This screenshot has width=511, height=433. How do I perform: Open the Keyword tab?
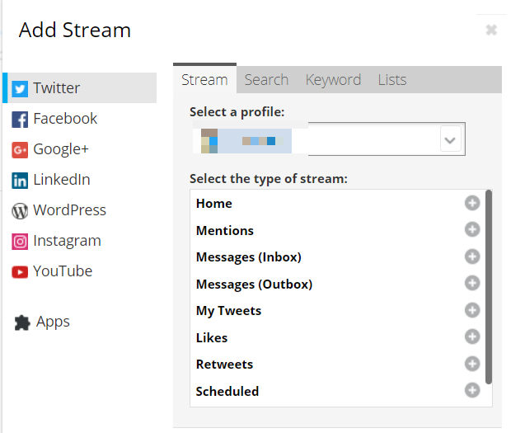tap(333, 80)
